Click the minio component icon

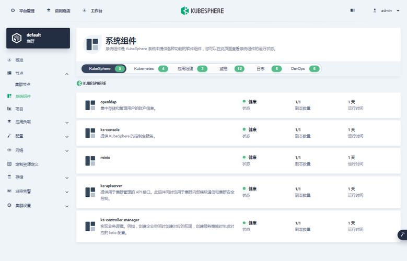tap(90, 161)
